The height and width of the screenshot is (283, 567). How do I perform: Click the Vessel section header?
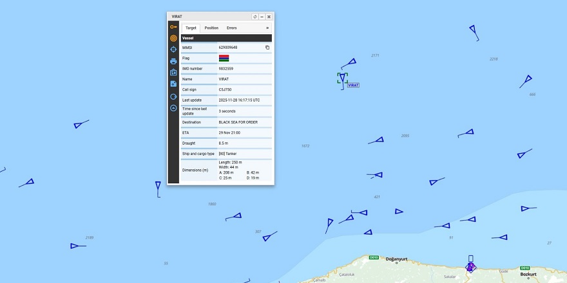pyautogui.click(x=226, y=38)
